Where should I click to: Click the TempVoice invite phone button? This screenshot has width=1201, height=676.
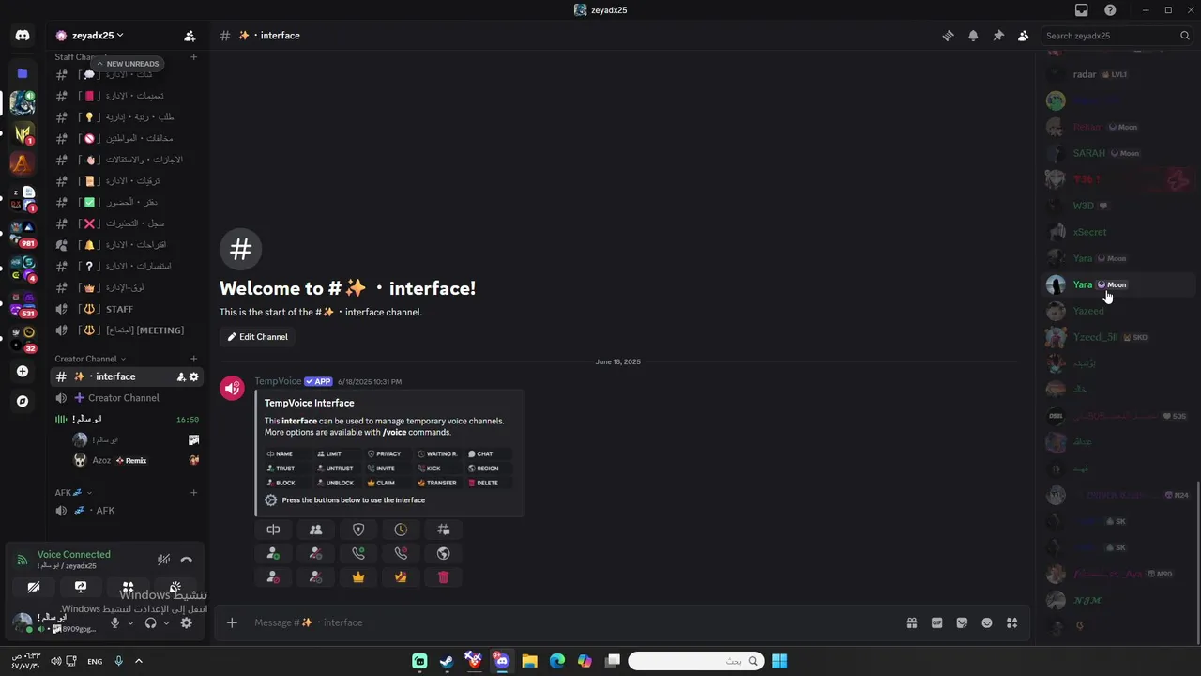[358, 554]
